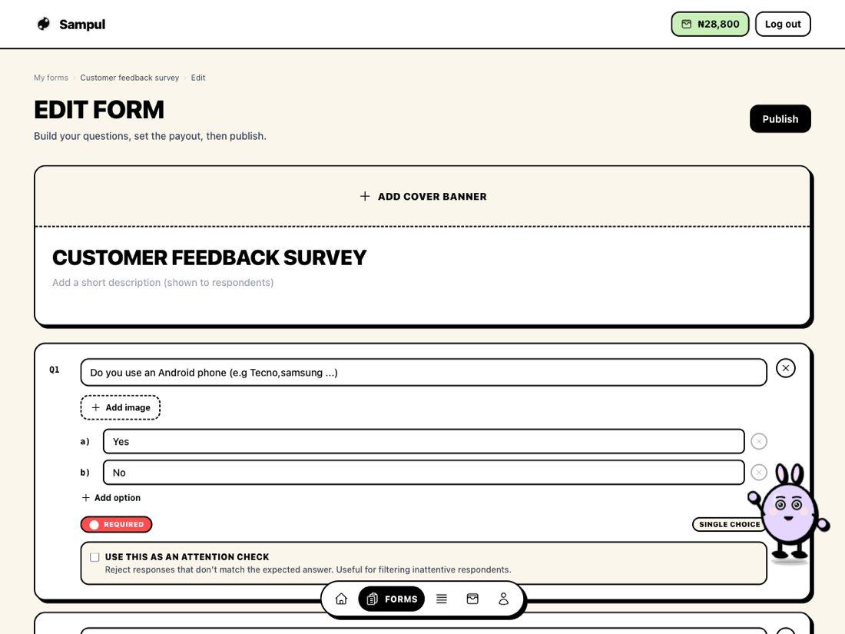
Task: Click the short description field
Action: coord(163,283)
